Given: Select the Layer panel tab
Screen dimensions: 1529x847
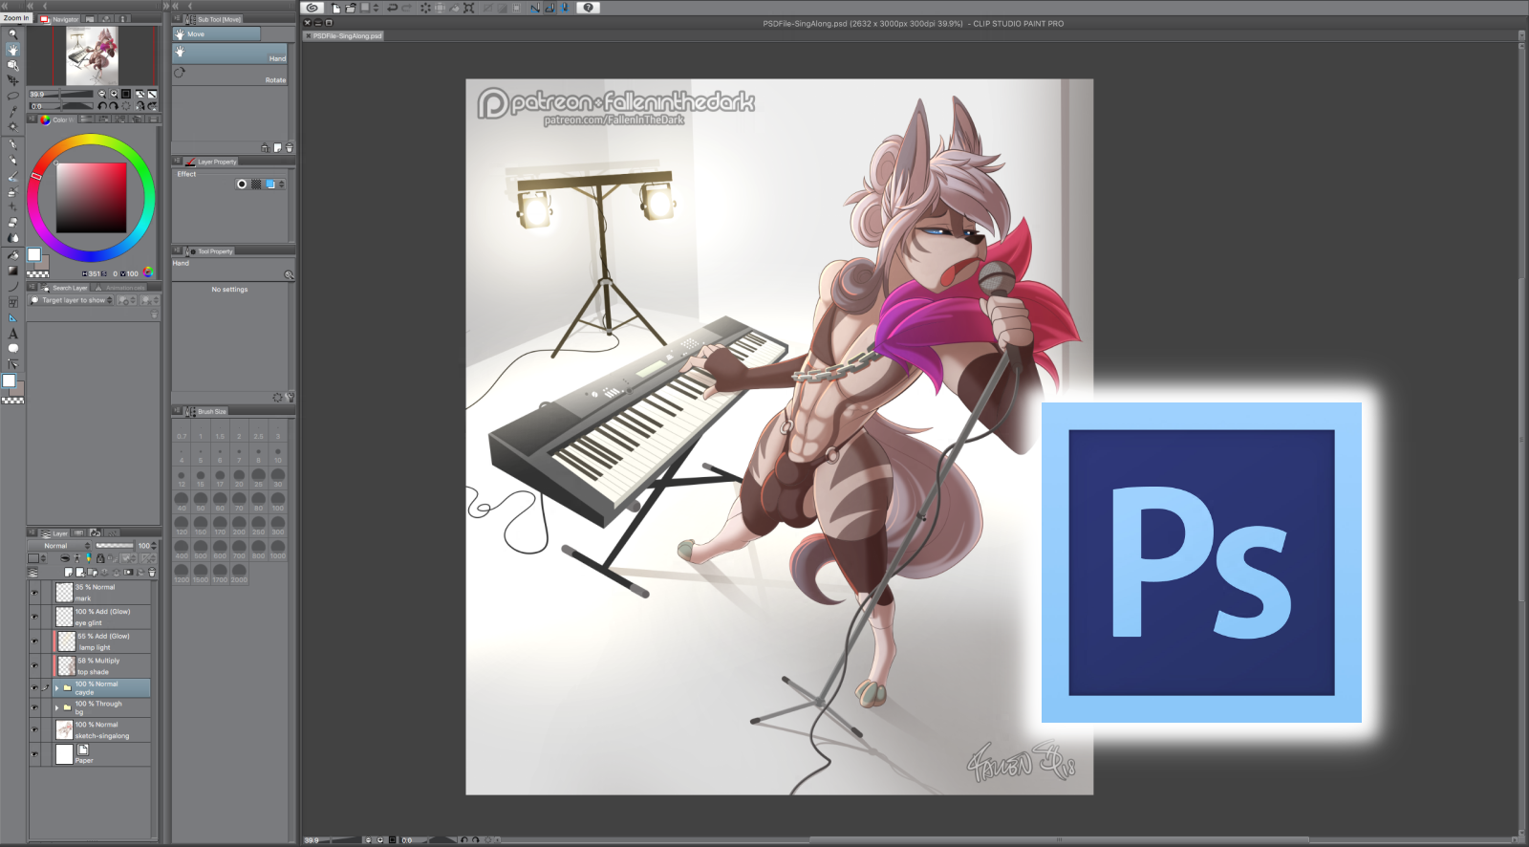Looking at the screenshot, I should (55, 533).
